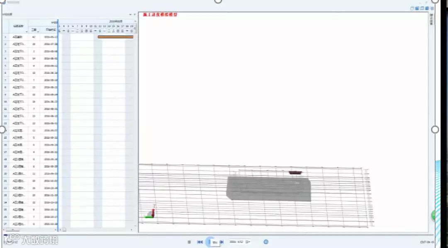
Task: Click the vertical scrollbar beside the Gantt timescale
Action: pos(135,29)
